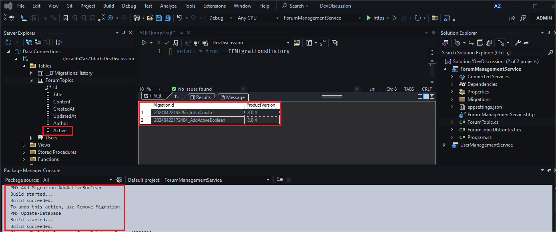556x232 pixels.
Task: Close the SQLQuery2.sql tab
Action: 189,33
